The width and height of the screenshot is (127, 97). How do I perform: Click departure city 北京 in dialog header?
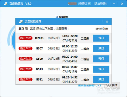pos(21,29)
